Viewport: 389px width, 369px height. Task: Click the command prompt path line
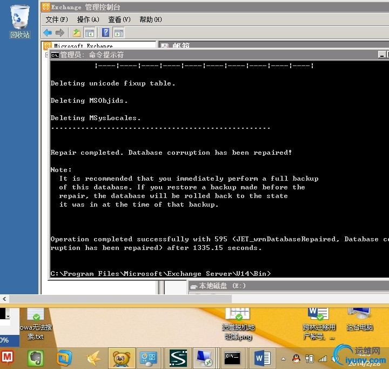pyautogui.click(x=161, y=273)
